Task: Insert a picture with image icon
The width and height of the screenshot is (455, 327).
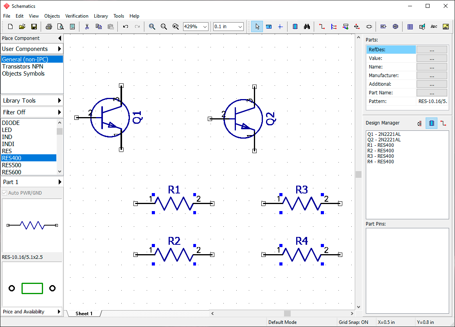Action: click(x=446, y=27)
